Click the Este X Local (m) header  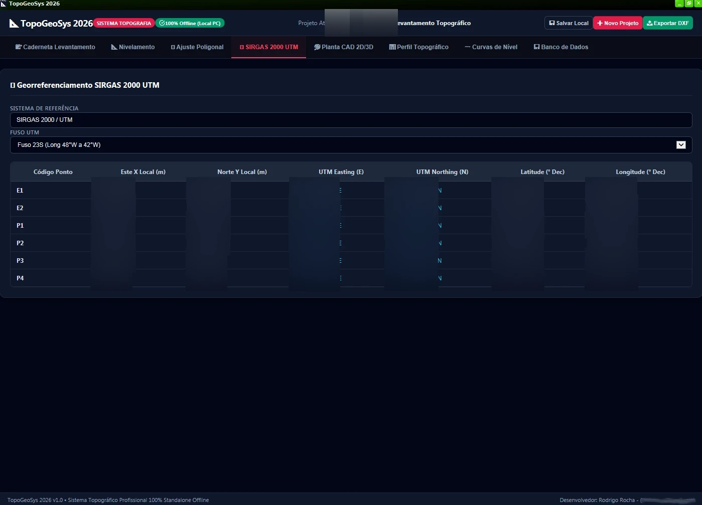pyautogui.click(x=143, y=172)
